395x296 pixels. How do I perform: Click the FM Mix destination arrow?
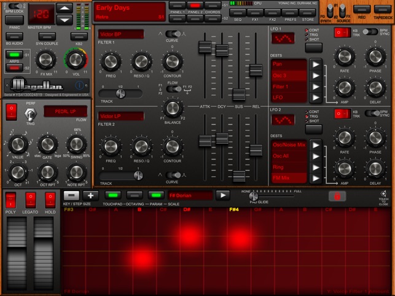pos(316,178)
